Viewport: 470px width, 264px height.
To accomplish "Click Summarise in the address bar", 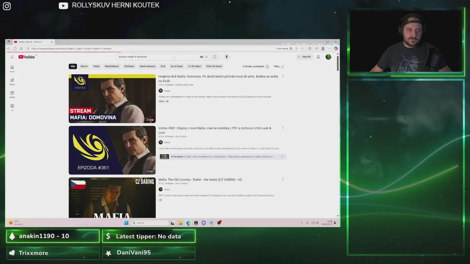I will point(282,48).
